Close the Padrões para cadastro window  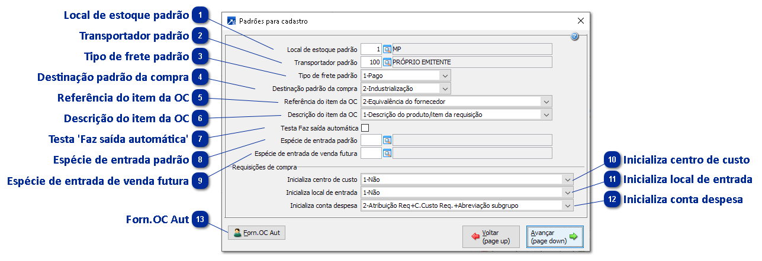[x=580, y=21]
